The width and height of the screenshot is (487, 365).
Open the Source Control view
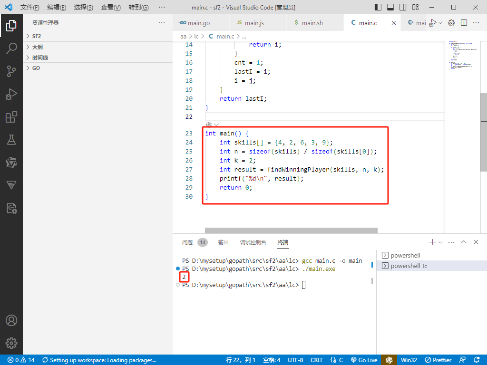(x=11, y=71)
